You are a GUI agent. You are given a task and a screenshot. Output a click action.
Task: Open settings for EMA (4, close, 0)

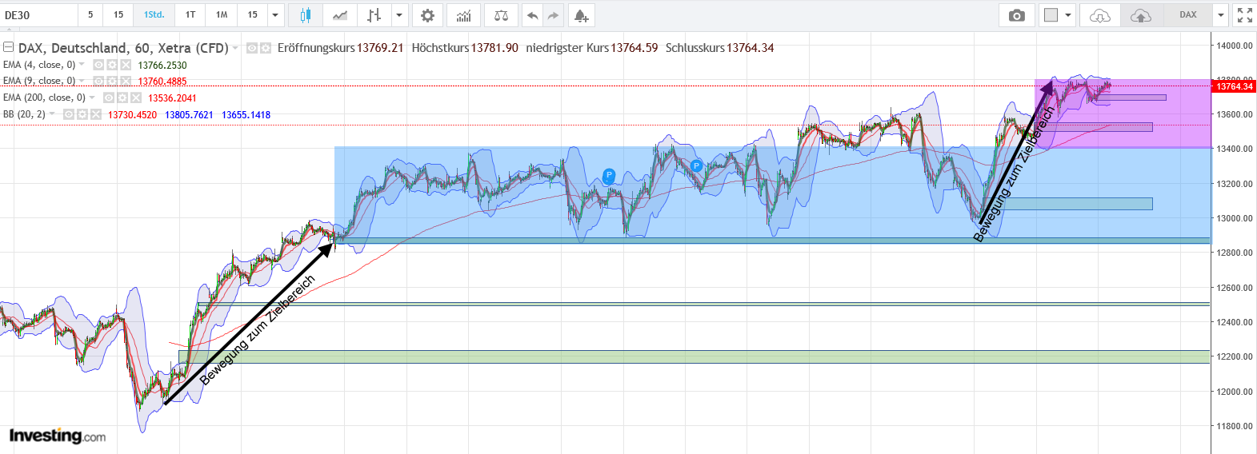click(x=112, y=65)
